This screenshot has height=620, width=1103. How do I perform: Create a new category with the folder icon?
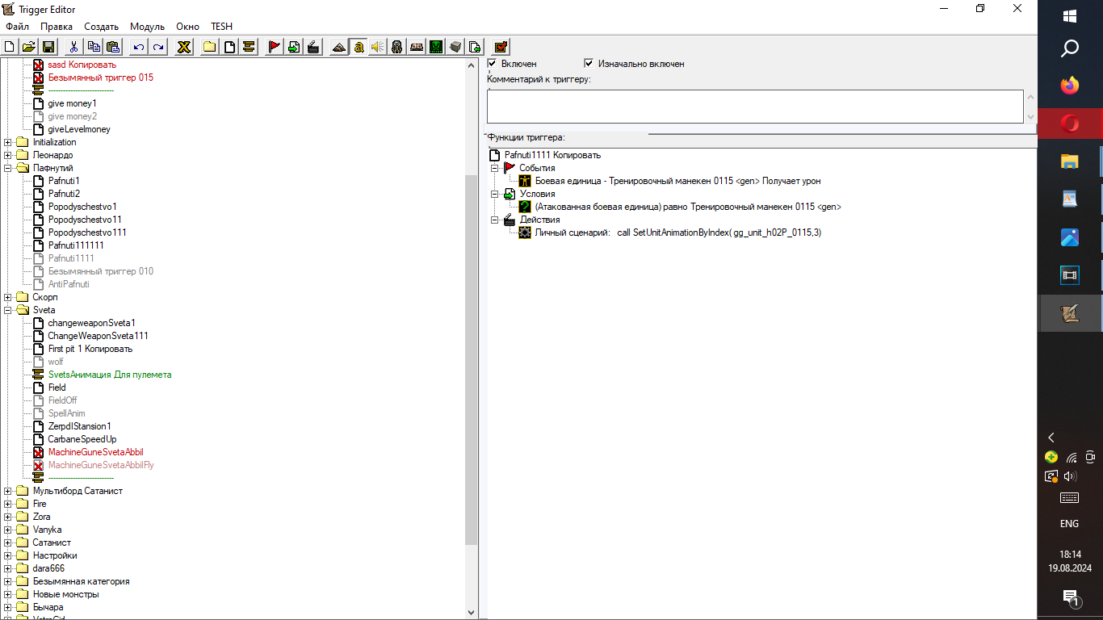tap(210, 47)
